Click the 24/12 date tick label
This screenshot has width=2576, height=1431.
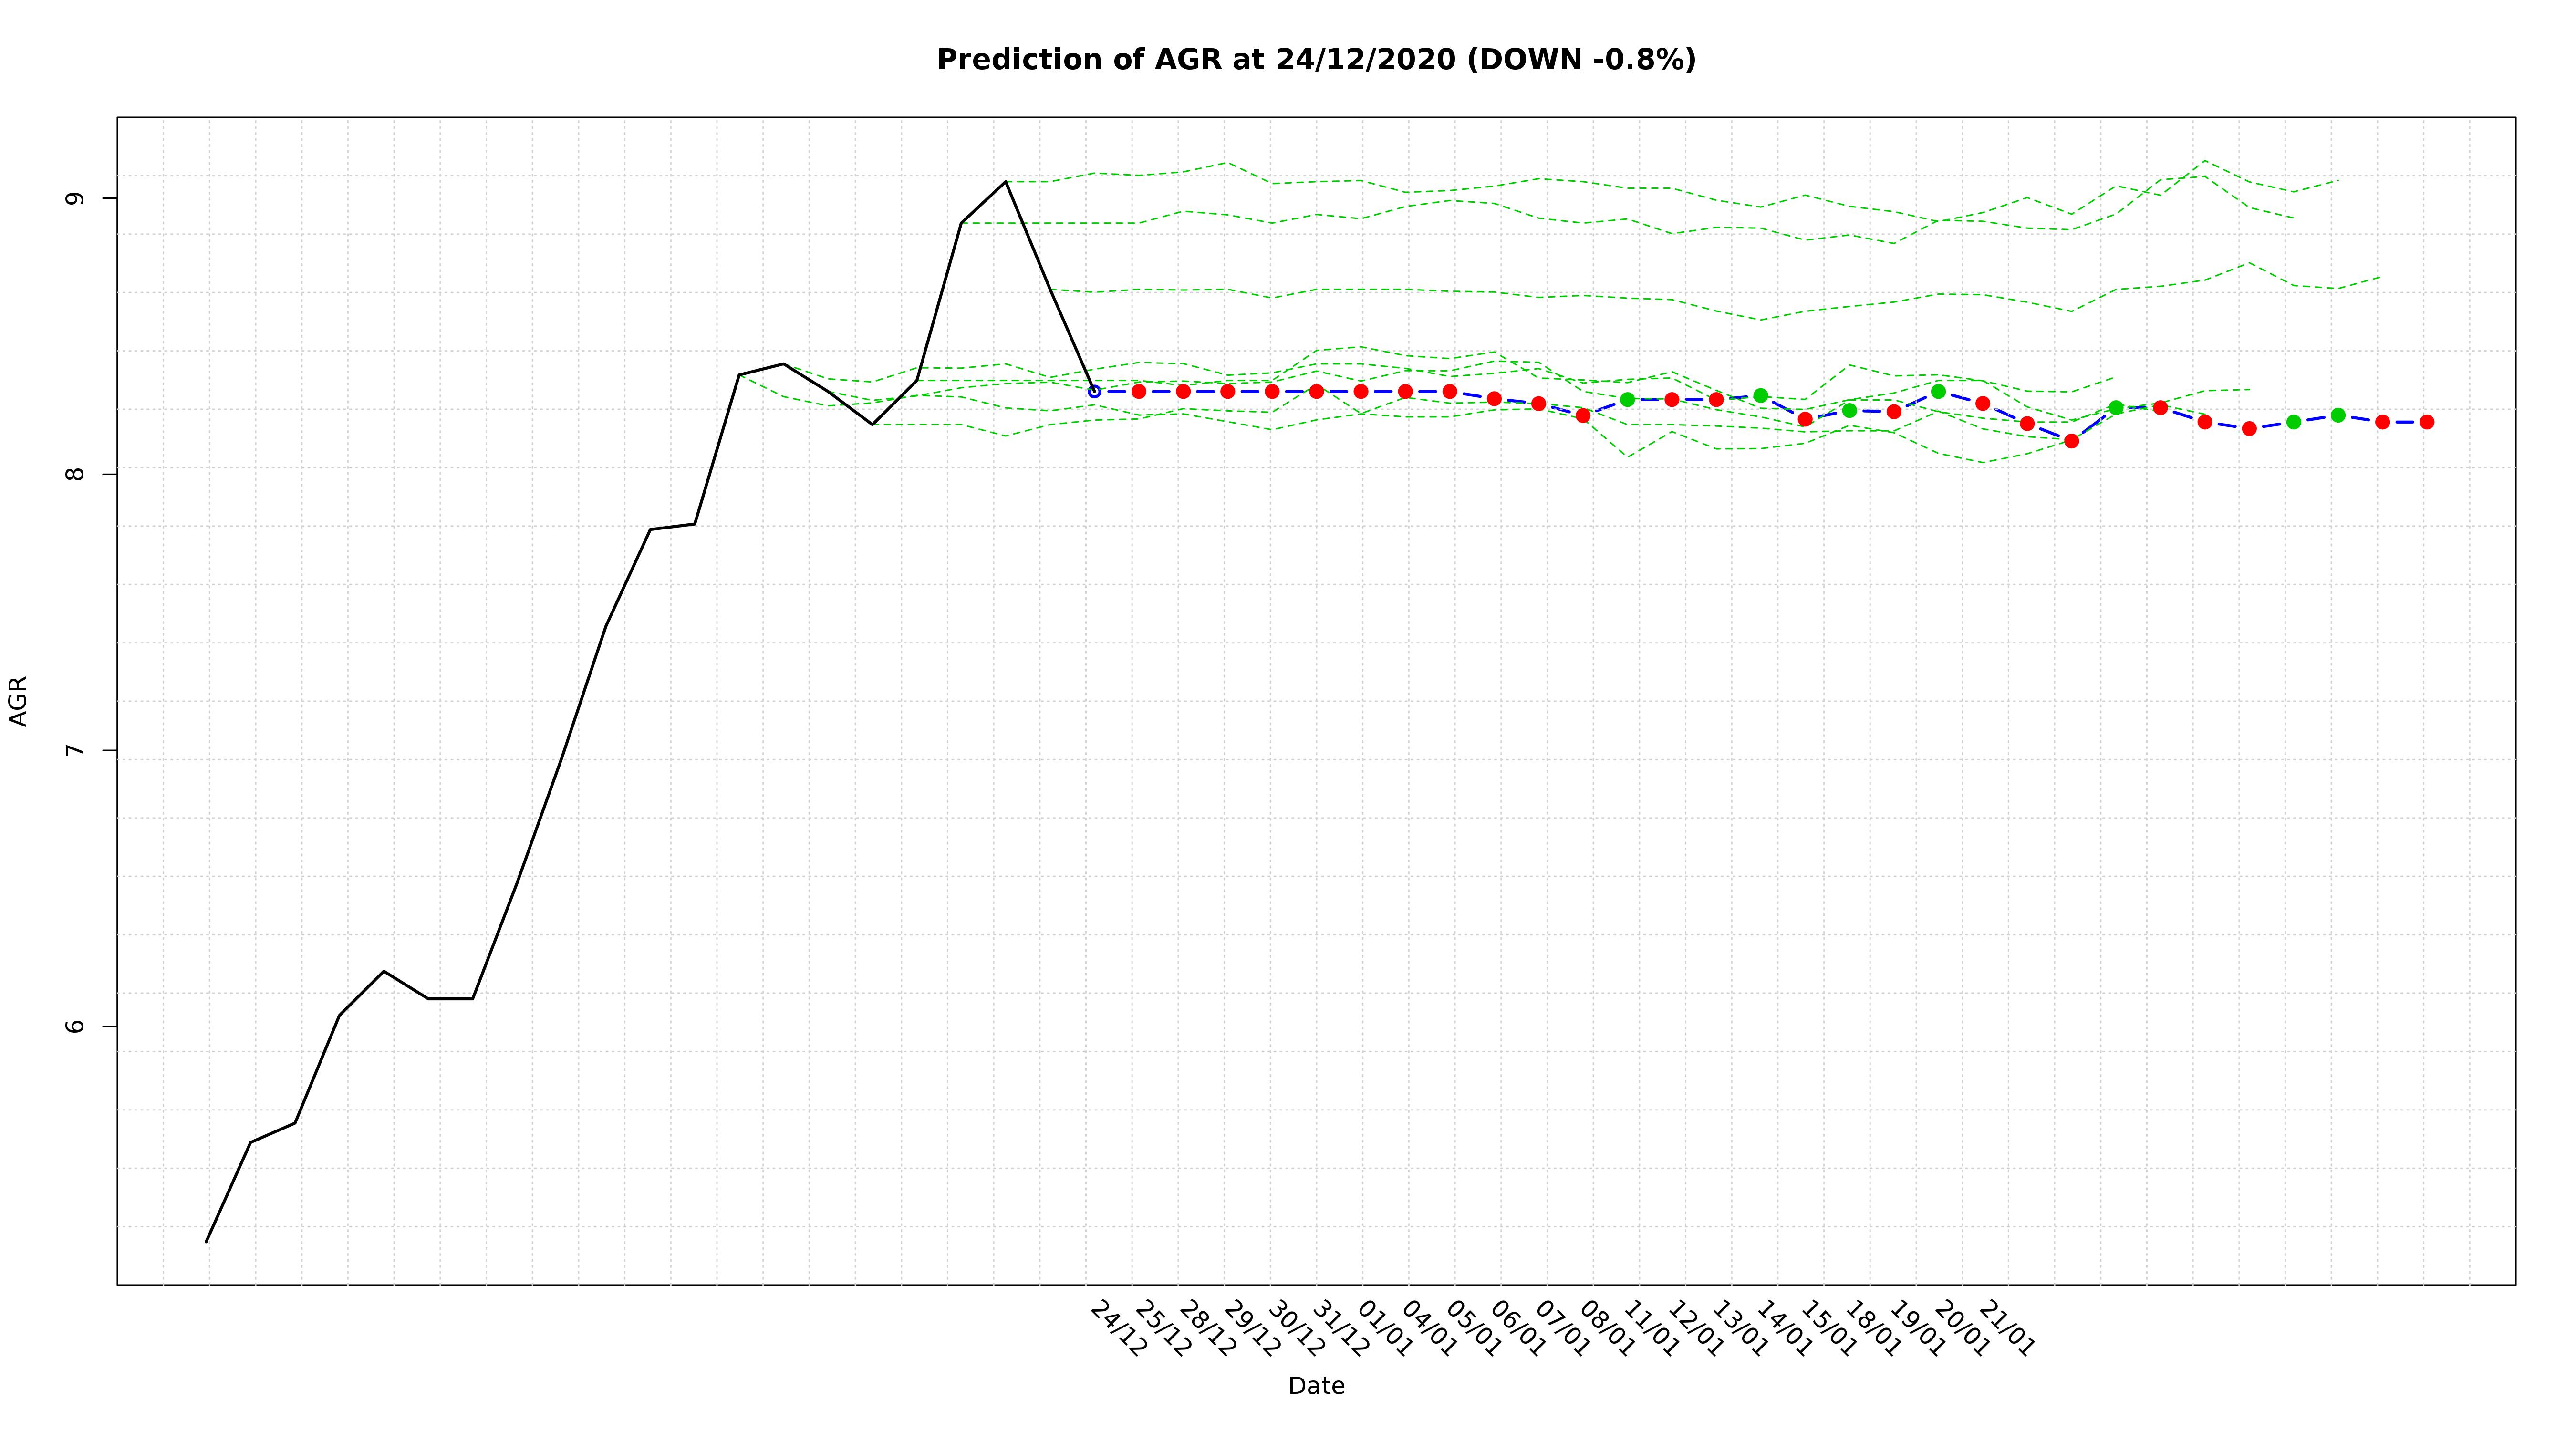coord(1118,1329)
